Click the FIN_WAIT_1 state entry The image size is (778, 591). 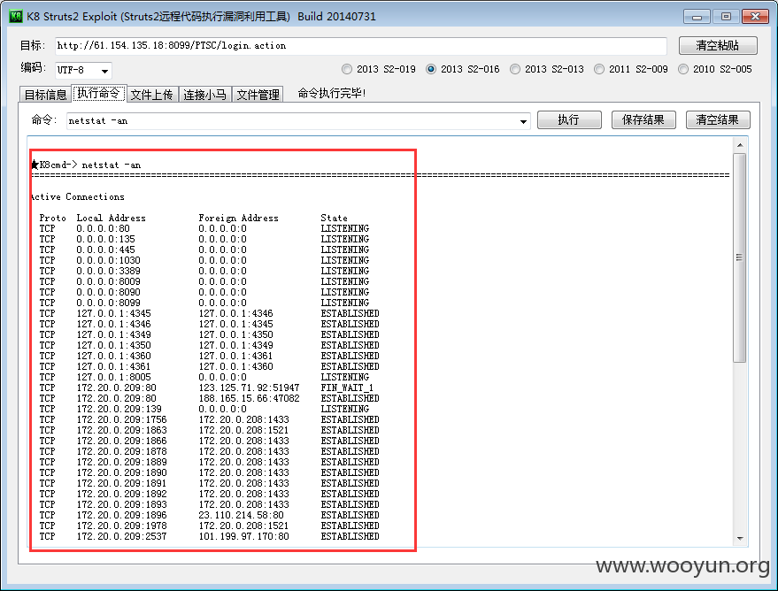[x=347, y=388]
